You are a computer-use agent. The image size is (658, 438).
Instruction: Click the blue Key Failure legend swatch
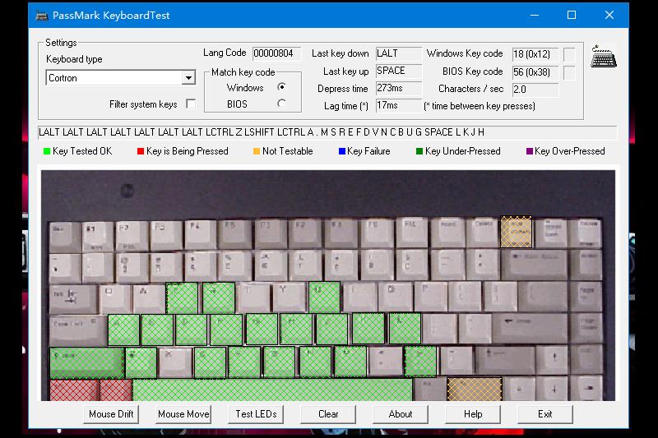coord(341,151)
